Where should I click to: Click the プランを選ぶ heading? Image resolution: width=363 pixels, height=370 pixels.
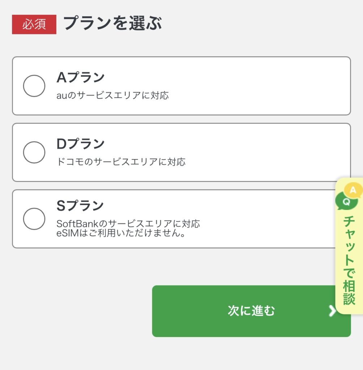click(112, 23)
